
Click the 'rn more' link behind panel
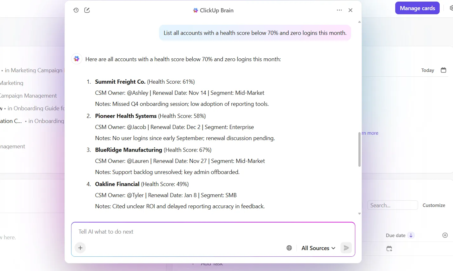[370, 133]
